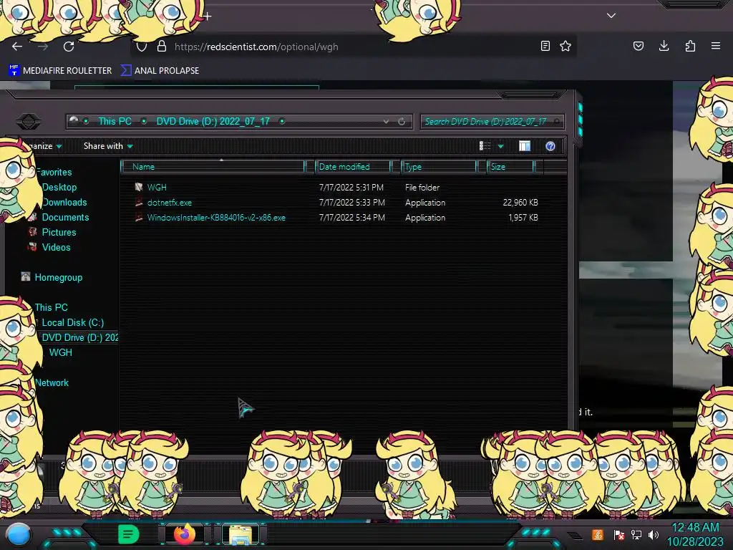Screen dimensions: 733x550
Task: Select the WGH file folder row
Action: 336,187
